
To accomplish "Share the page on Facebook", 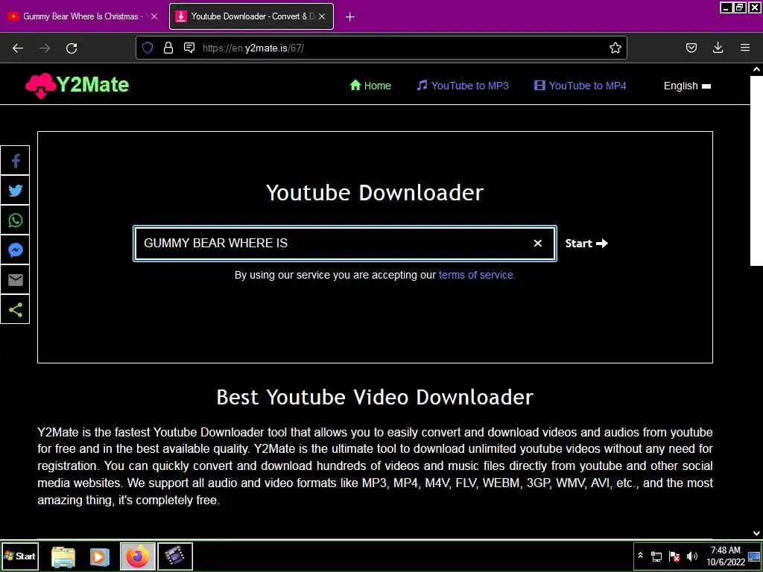I will pos(15,161).
